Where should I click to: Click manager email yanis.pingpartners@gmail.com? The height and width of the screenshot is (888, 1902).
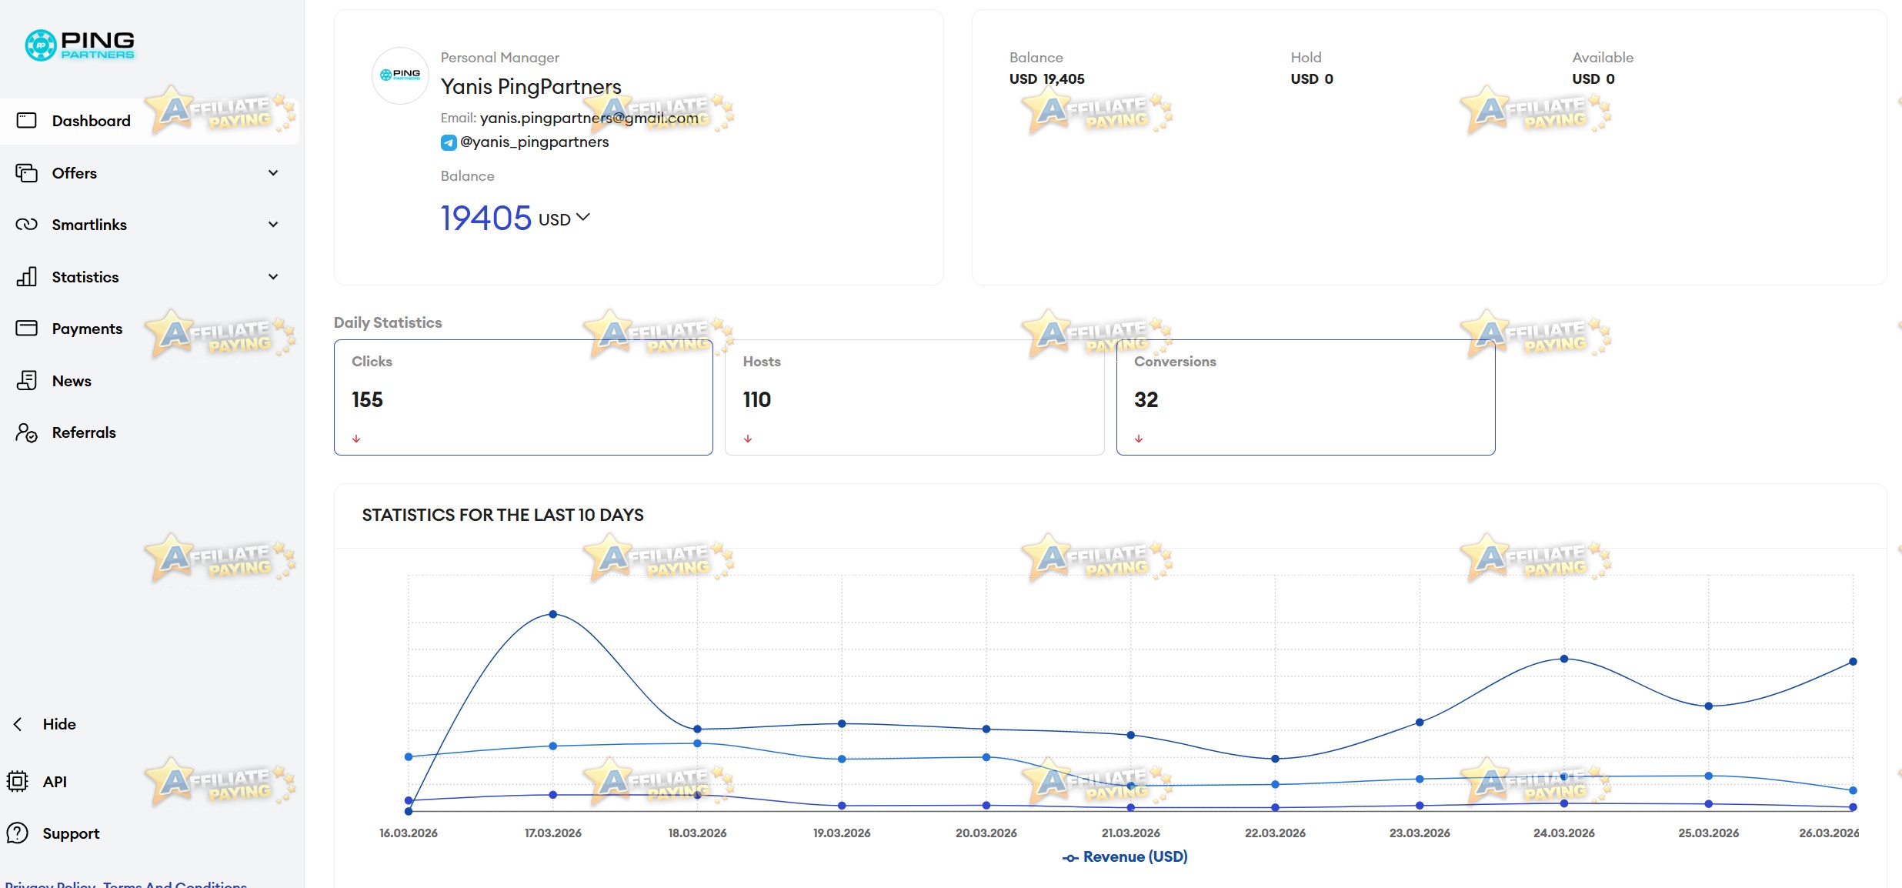pyautogui.click(x=589, y=118)
